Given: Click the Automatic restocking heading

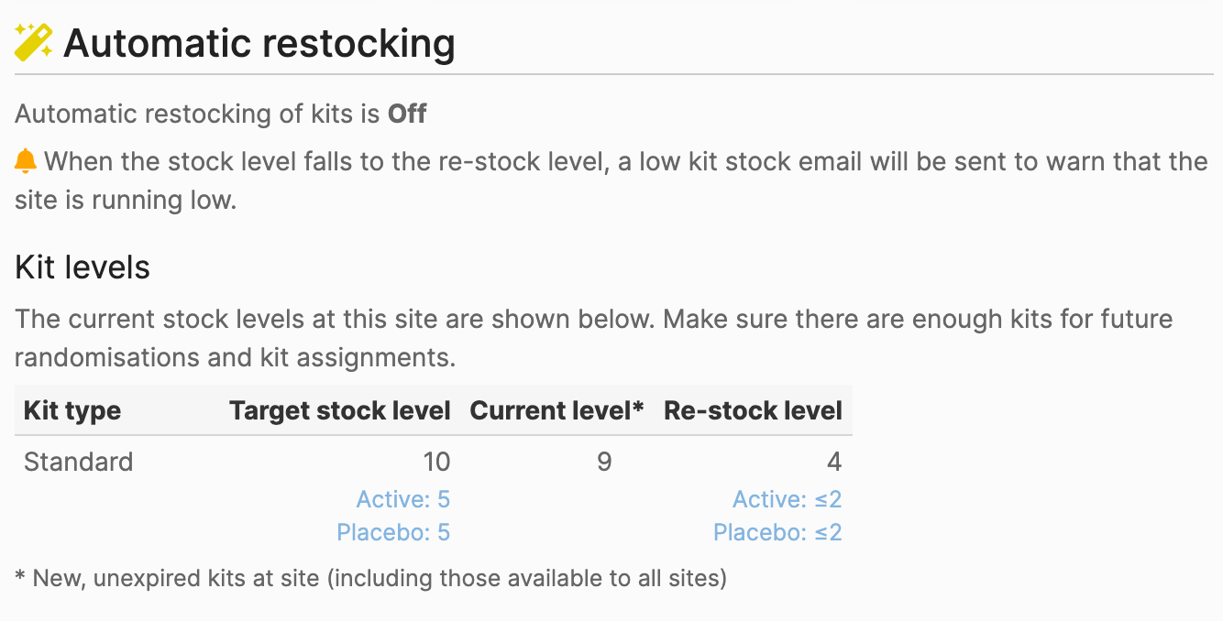Looking at the screenshot, I should point(259,43).
